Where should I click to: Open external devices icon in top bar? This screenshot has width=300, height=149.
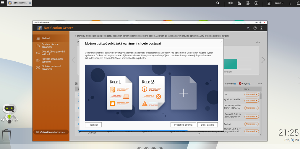click(x=248, y=3)
